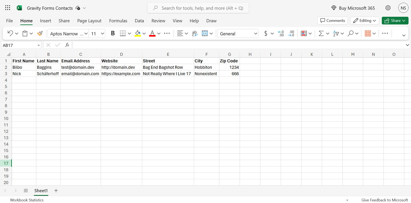Select cell containing Hobbiton
This screenshot has height=203, width=411.
[x=206, y=67]
